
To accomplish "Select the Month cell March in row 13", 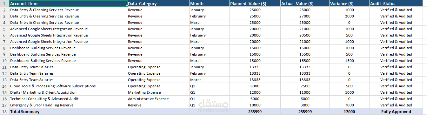I will (x=209, y=80).
